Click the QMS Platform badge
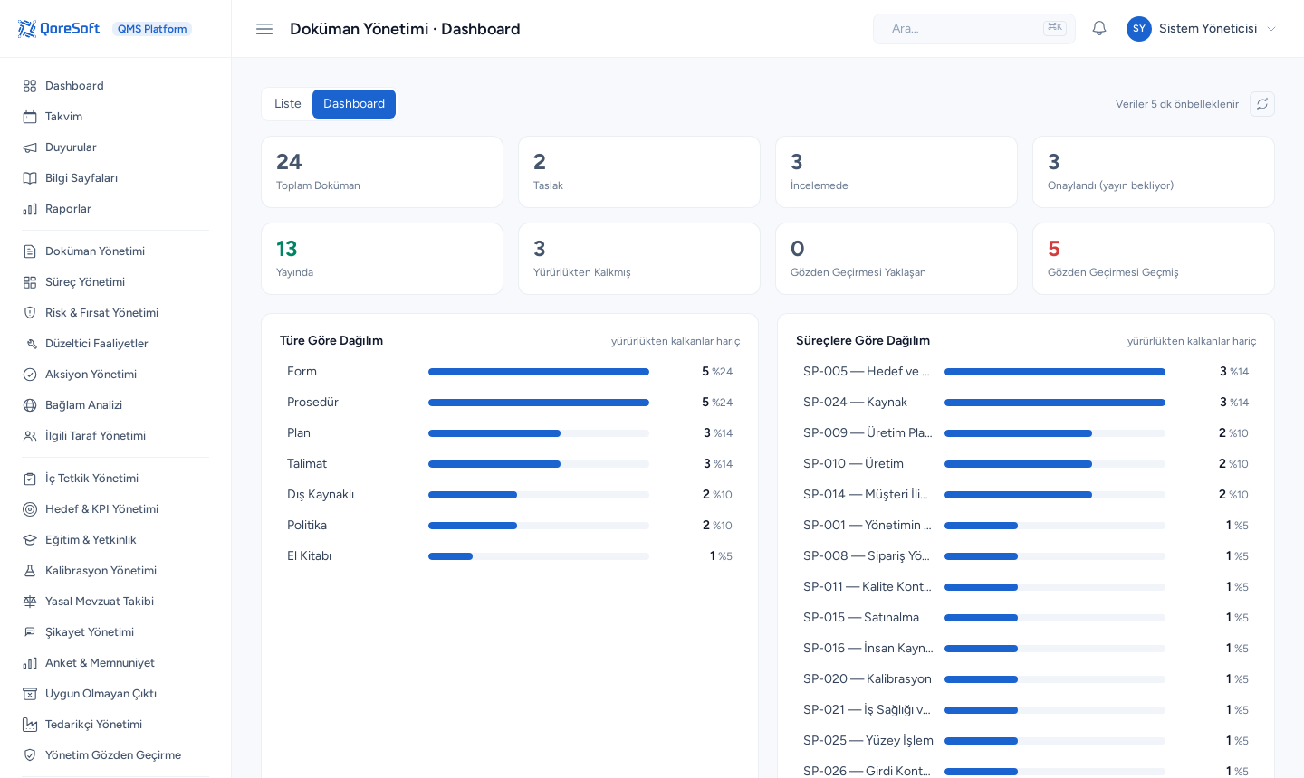Viewport: 1304px width, 778px height. [x=152, y=29]
